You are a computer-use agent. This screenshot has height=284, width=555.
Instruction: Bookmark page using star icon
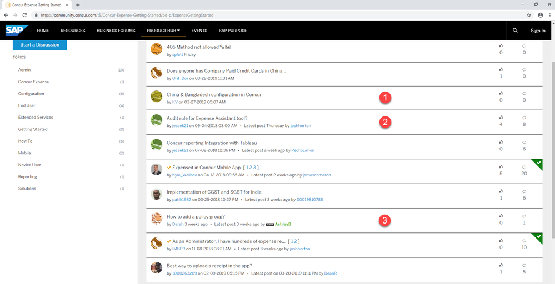click(x=529, y=15)
